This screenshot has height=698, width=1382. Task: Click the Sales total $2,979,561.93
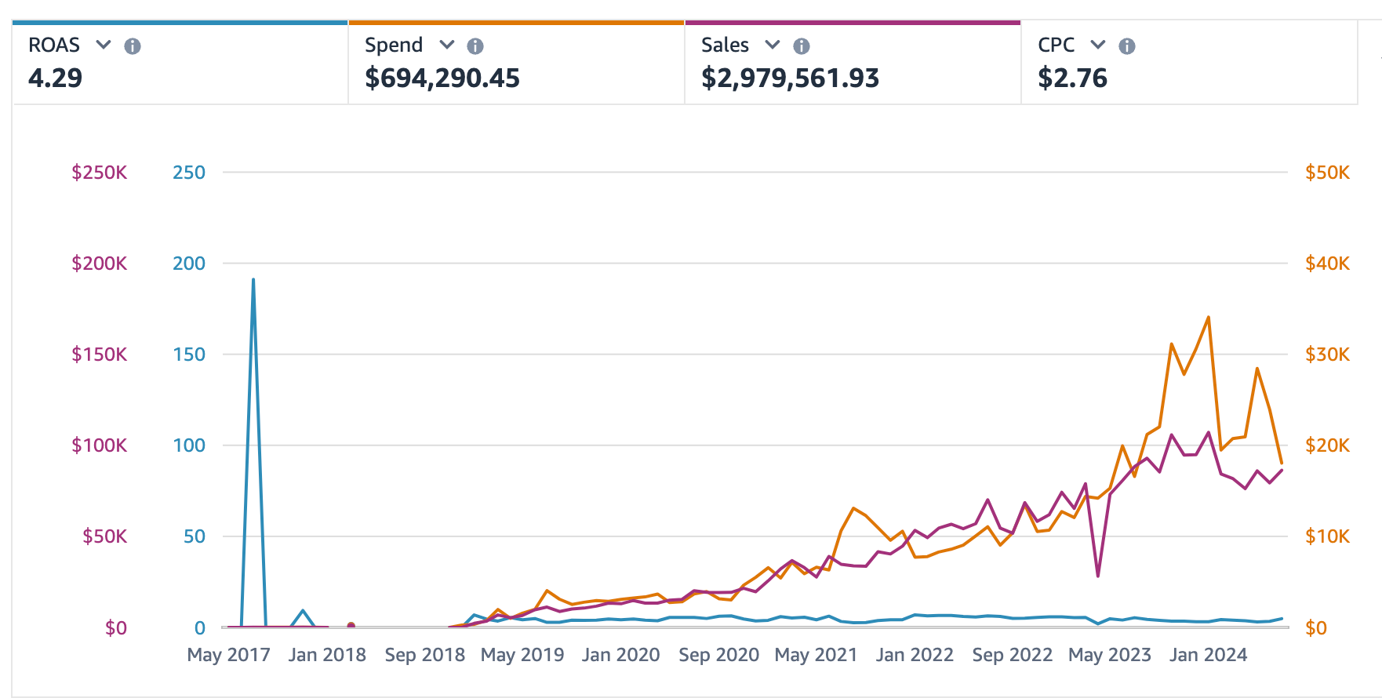pos(790,78)
